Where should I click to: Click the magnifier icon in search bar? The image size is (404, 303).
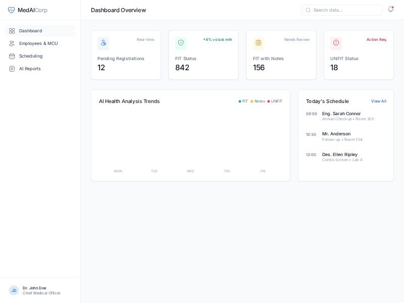pyautogui.click(x=308, y=10)
